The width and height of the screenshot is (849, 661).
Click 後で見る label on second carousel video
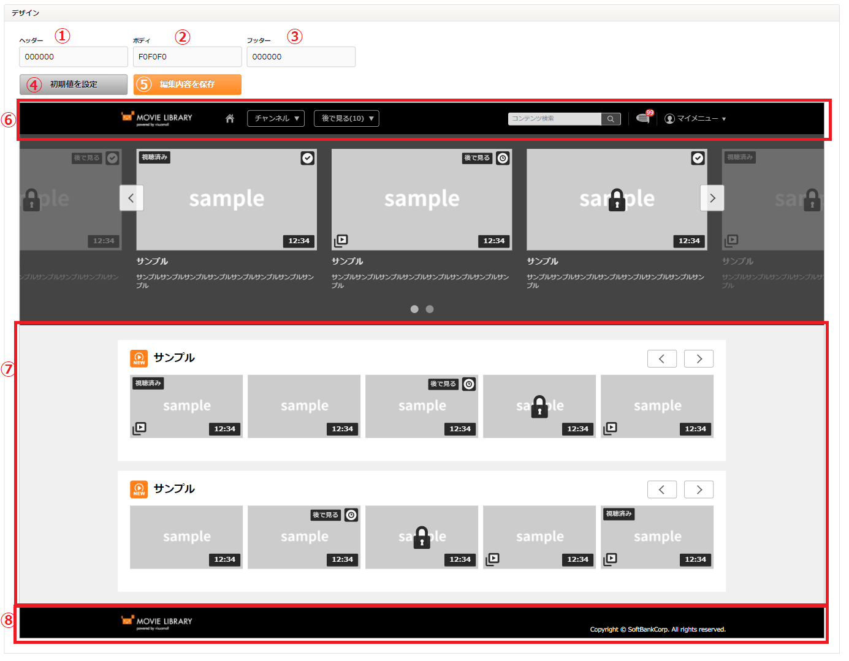(x=477, y=158)
